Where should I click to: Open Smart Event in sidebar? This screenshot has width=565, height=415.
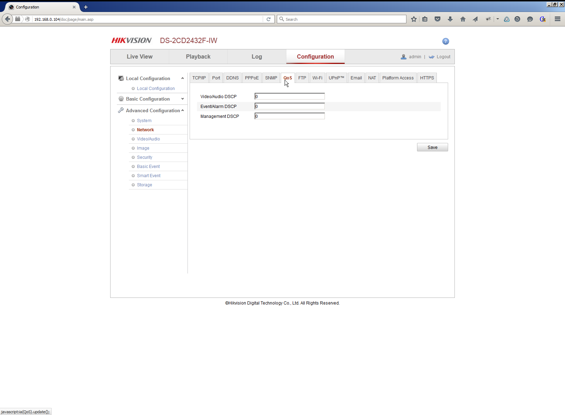point(149,176)
